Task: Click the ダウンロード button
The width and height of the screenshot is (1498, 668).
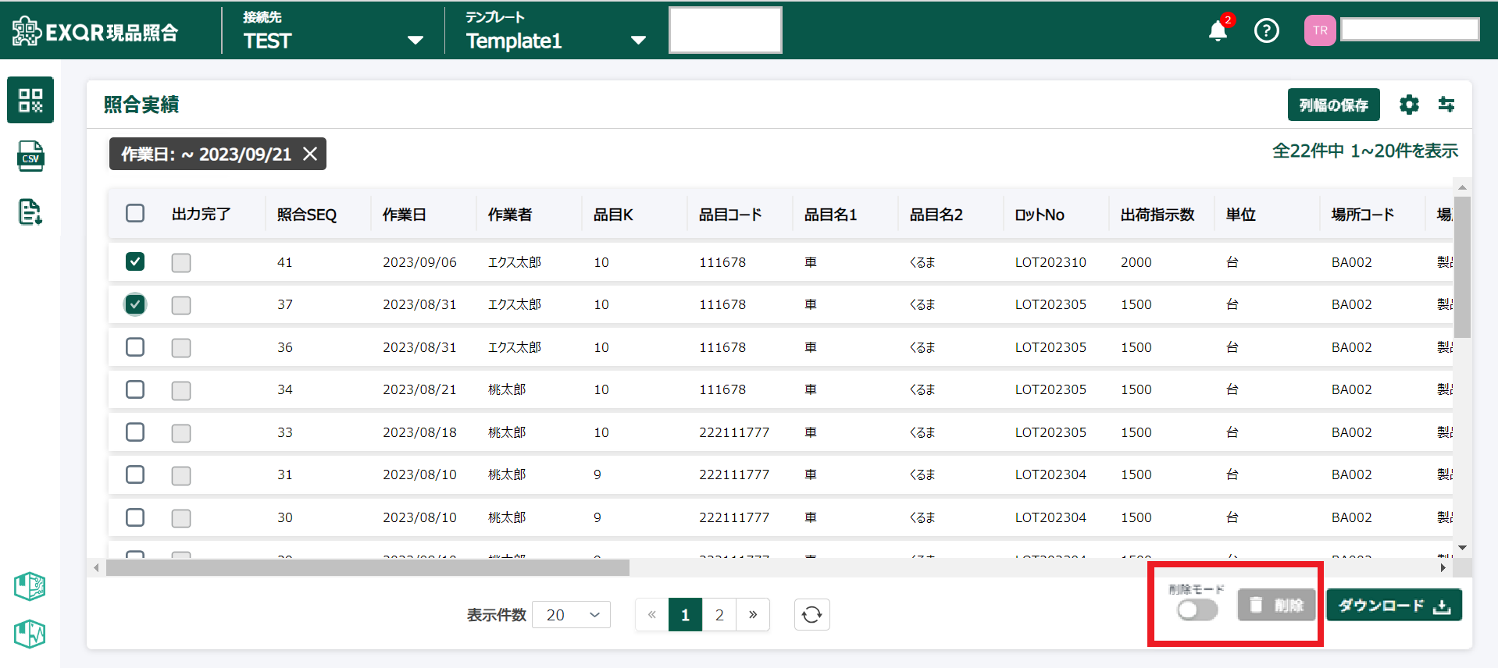Action: pyautogui.click(x=1393, y=606)
